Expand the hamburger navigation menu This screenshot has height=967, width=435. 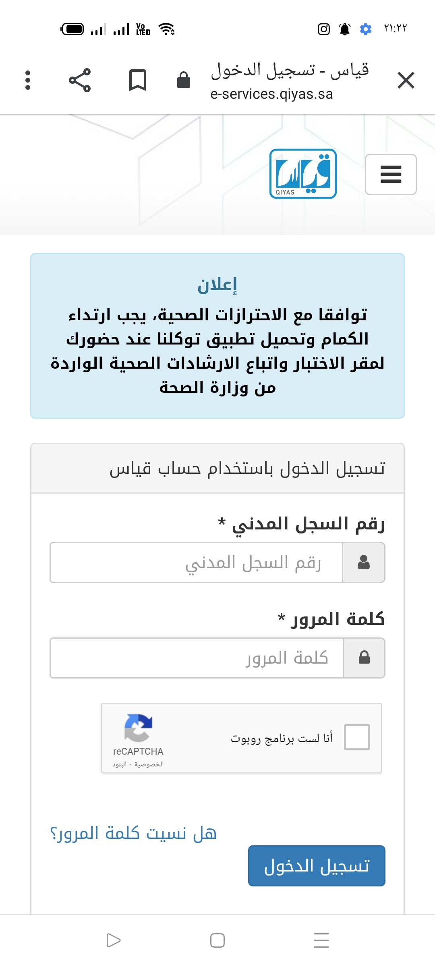(x=391, y=174)
